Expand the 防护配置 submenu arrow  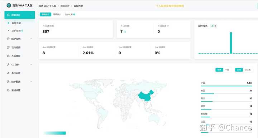coord(31,82)
